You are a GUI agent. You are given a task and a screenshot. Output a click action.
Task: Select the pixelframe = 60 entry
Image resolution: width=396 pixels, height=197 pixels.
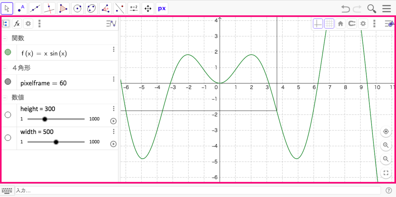click(x=43, y=83)
